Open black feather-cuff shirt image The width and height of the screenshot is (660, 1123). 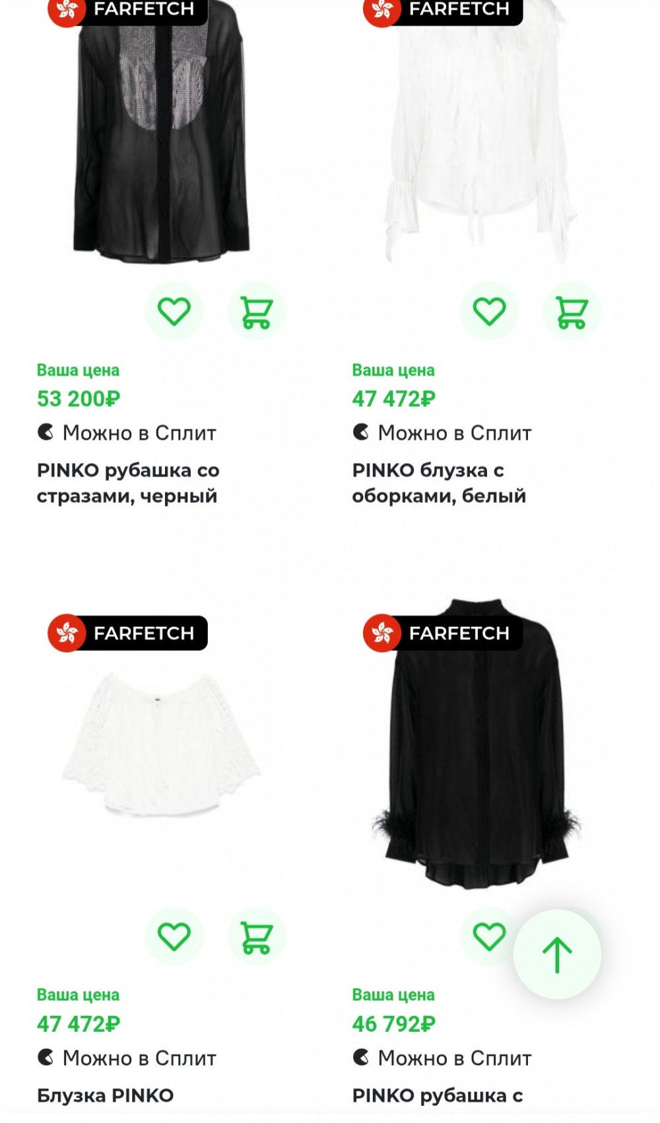(477, 743)
